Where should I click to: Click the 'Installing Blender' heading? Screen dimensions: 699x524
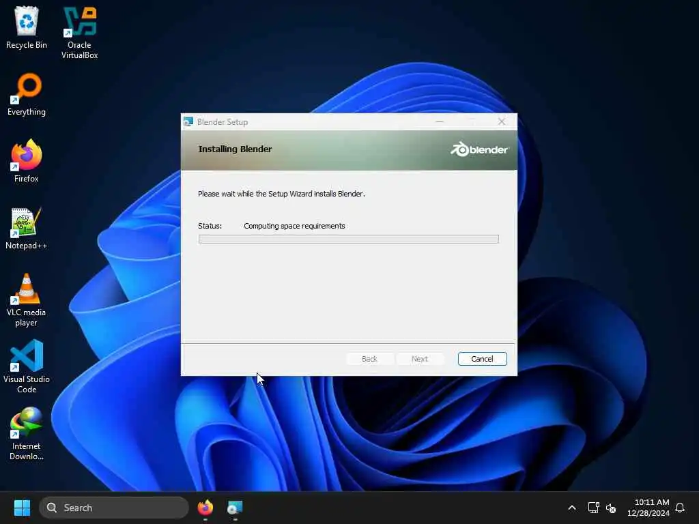pyautogui.click(x=235, y=149)
